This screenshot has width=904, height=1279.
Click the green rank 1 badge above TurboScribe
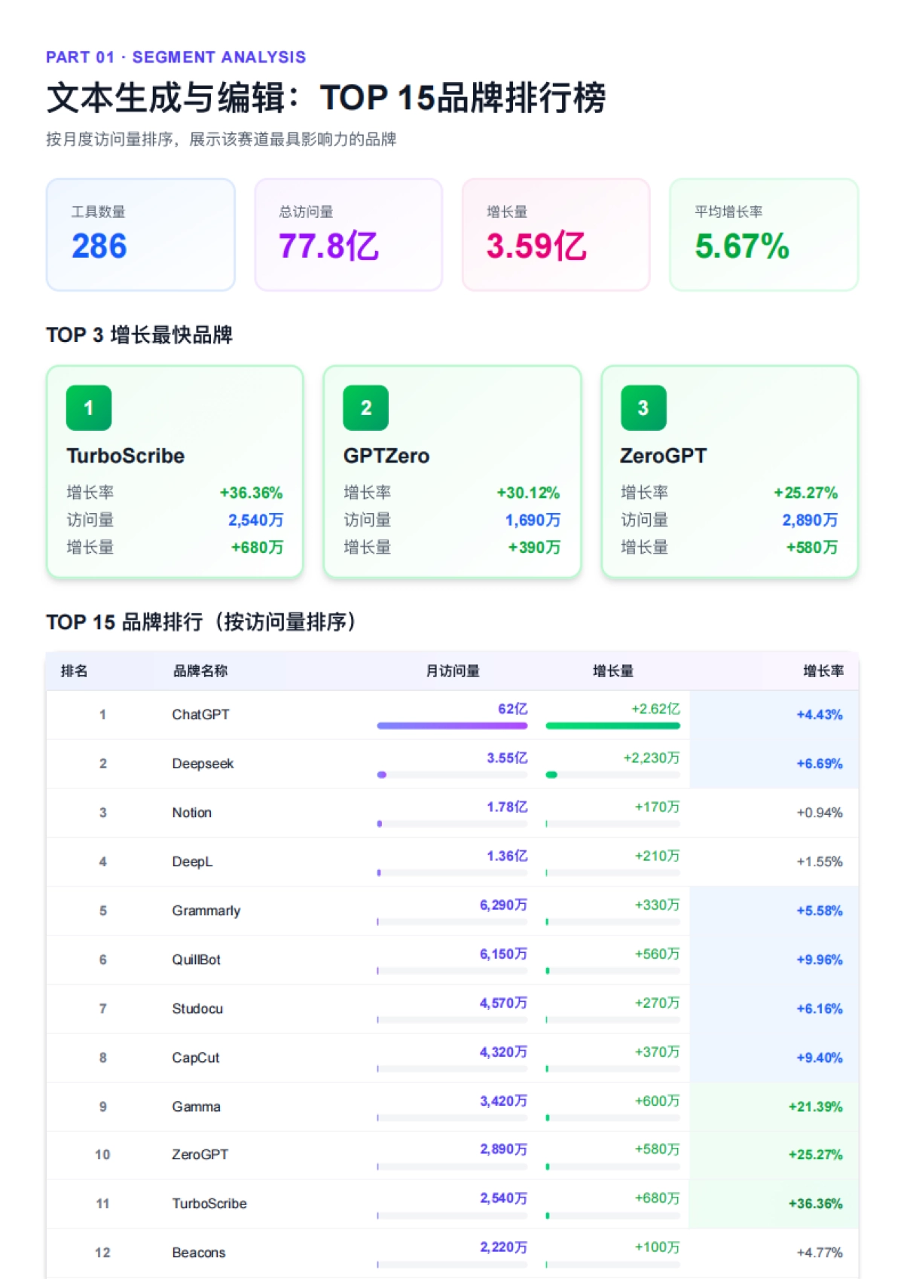point(89,408)
